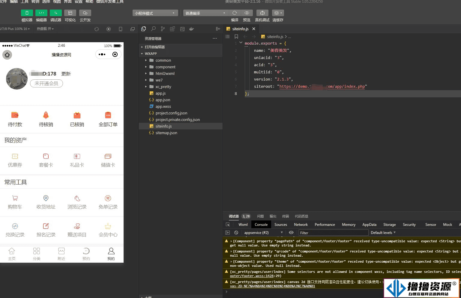Collapse the sidebar panel icon
Screen dimensions: 461x298
click(218, 29)
